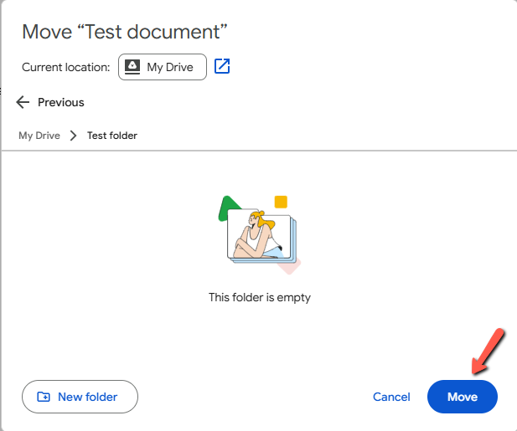
Task: Create a New folder
Action: coord(80,397)
